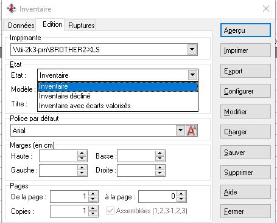Screen dimensions: 277x223
Task: Pick Inventaire avec écarts valorisés option
Action: tap(117, 106)
